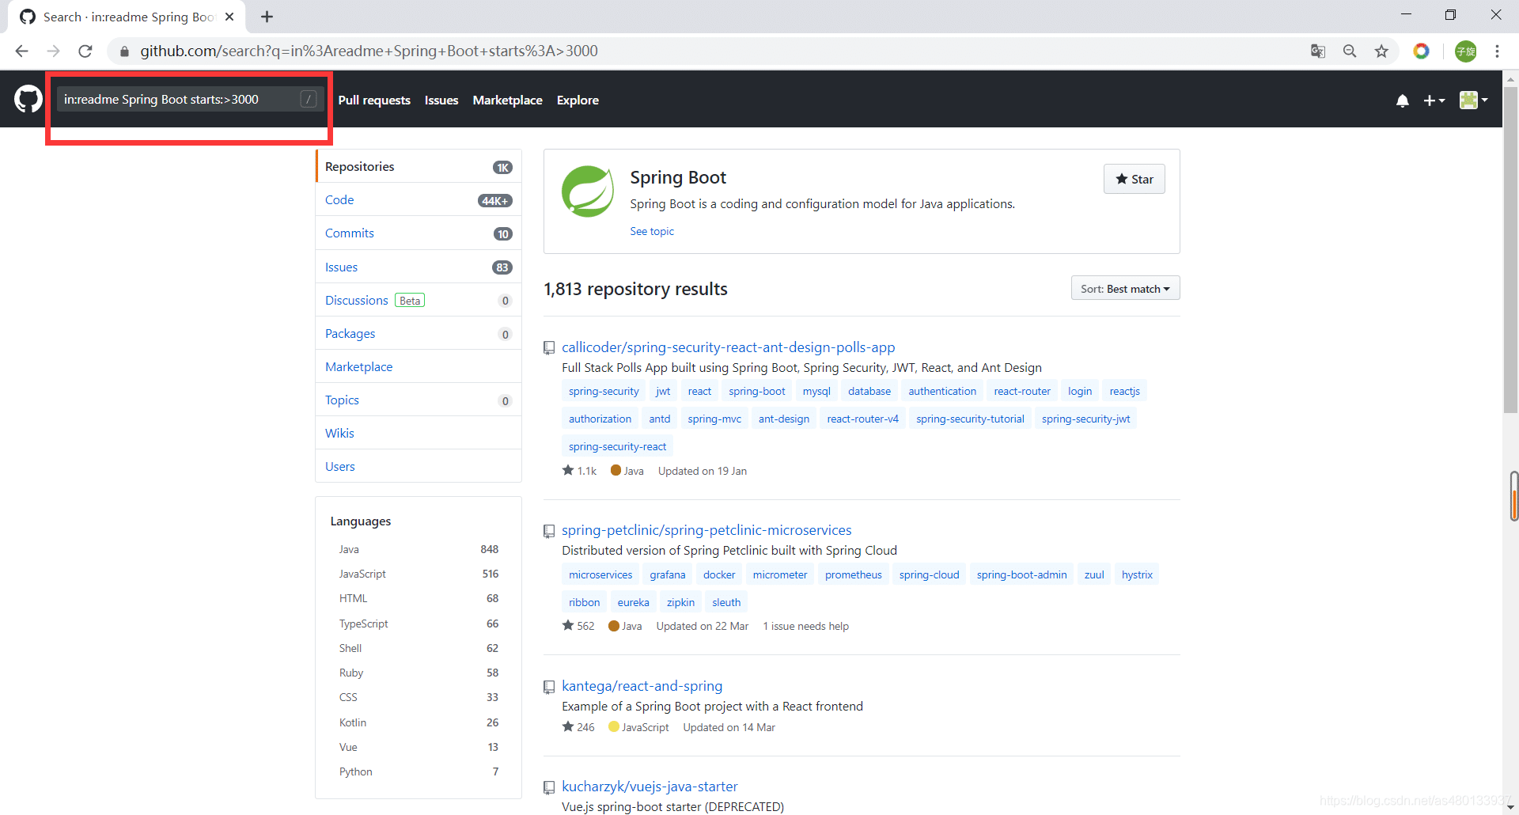Click the lock icon in address bar
Viewport: 1519px width, 815px height.
[124, 51]
